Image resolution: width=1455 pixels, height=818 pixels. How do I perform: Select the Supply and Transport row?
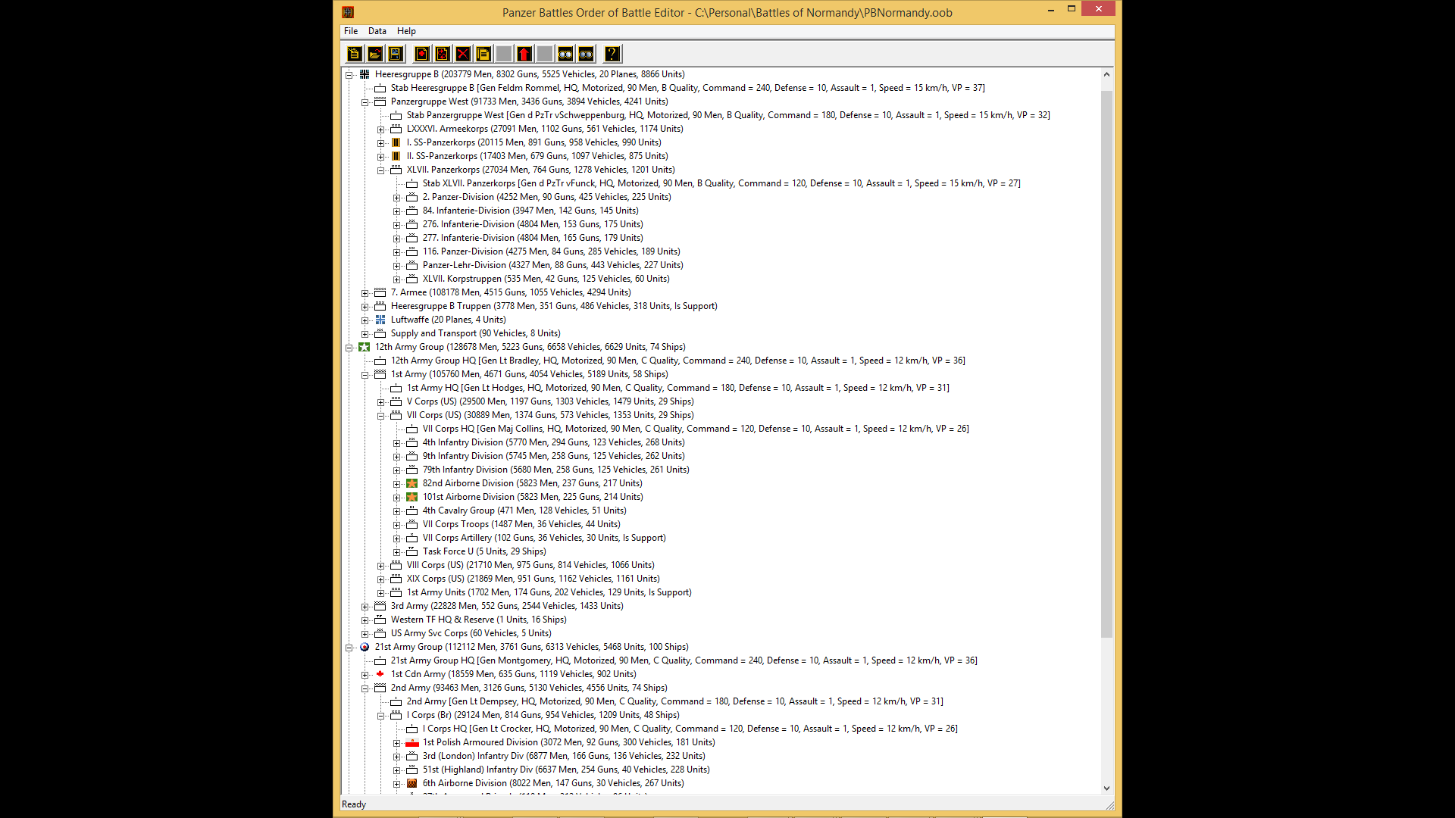click(475, 333)
